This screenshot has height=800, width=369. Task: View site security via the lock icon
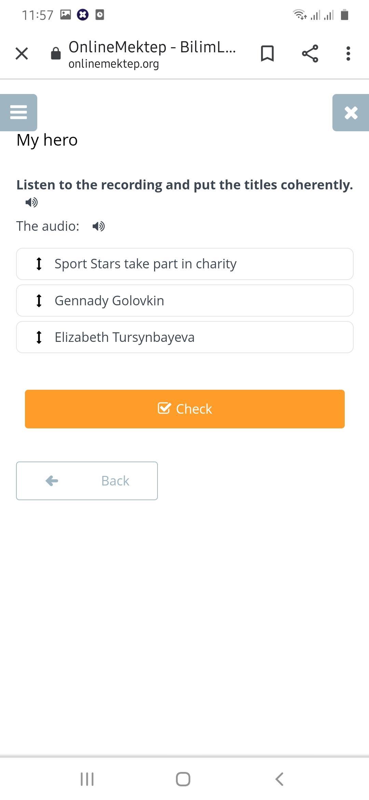[x=56, y=54]
